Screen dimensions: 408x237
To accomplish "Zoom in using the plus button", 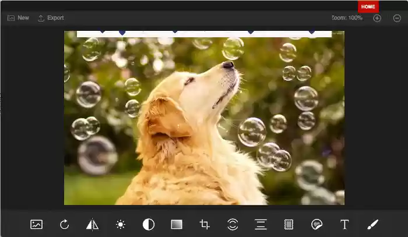I will pyautogui.click(x=377, y=18).
